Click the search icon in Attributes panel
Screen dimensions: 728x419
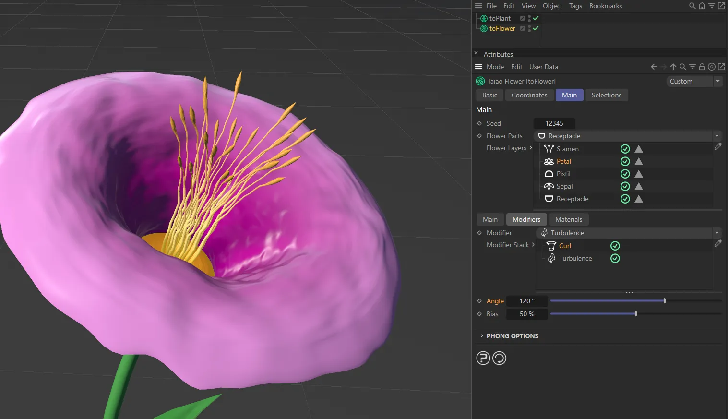(682, 67)
